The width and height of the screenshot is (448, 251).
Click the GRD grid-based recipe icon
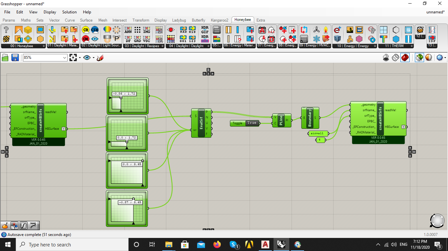(137, 39)
